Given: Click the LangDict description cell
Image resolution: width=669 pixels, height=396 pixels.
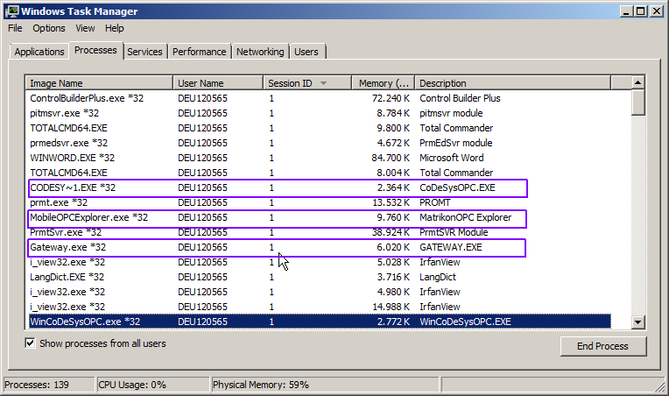Looking at the screenshot, I should [438, 278].
